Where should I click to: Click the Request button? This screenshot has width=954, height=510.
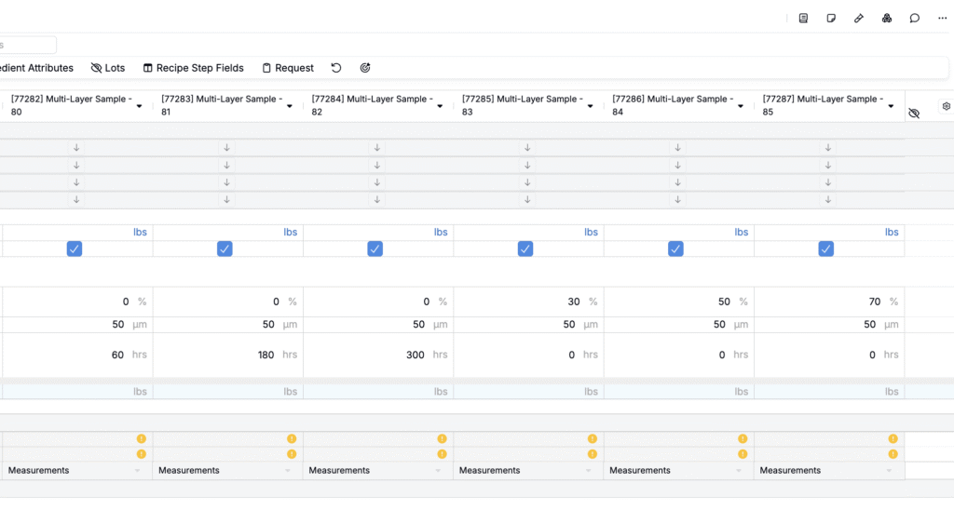click(x=288, y=68)
